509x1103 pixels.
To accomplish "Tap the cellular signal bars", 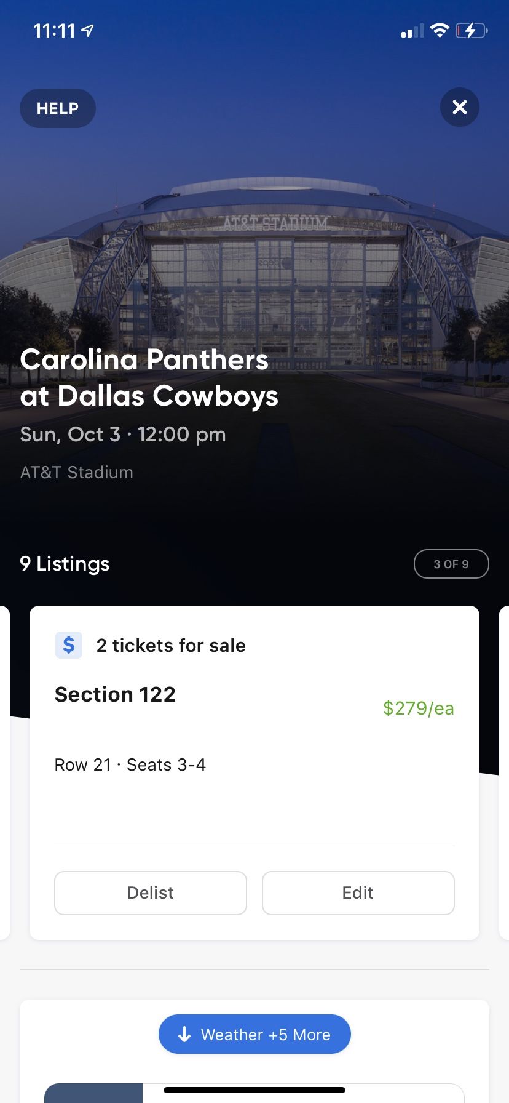I will point(412,31).
